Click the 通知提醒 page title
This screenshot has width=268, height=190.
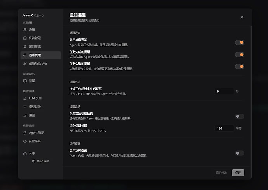77,15
